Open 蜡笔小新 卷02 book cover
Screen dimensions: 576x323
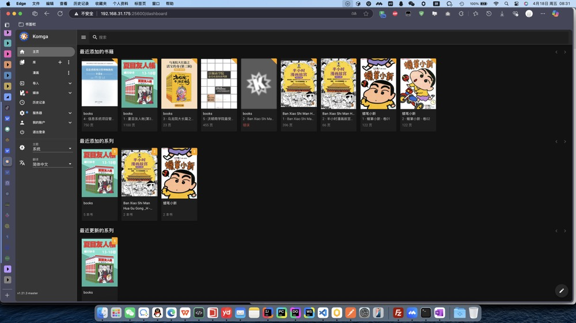418,83
